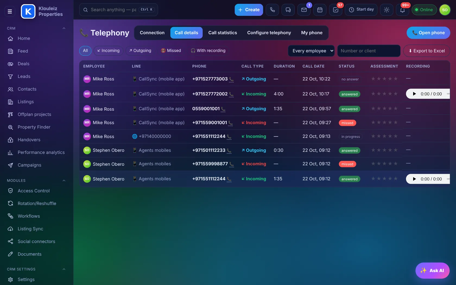Collapse the MODULES sidebar section
Viewport: 456px width, 285px height.
click(x=64, y=180)
